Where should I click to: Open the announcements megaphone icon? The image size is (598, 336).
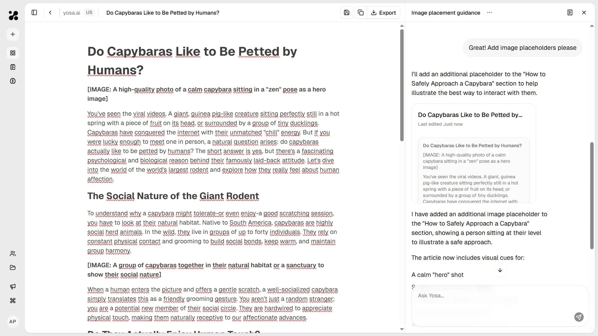point(13,287)
